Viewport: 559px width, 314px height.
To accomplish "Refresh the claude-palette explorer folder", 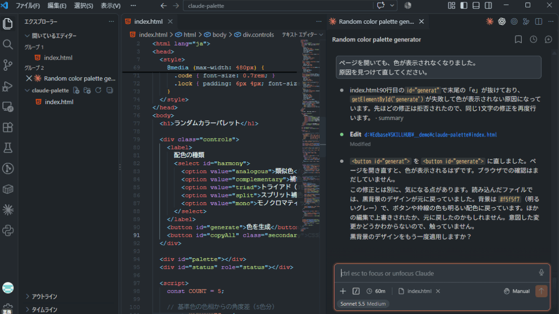I will 98,90.
